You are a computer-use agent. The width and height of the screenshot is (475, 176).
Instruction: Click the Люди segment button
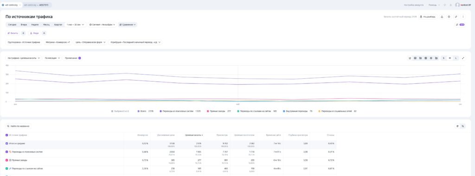click(34, 33)
